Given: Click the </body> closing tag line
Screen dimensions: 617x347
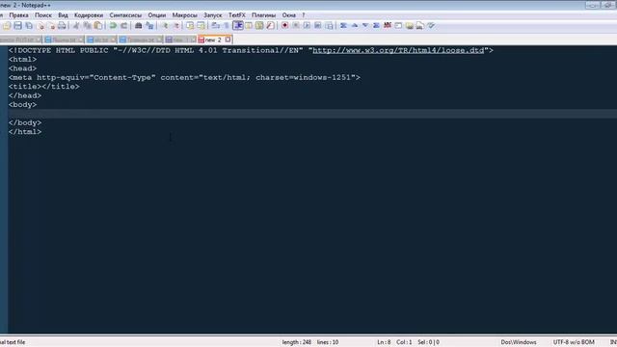Looking at the screenshot, I should [25, 122].
